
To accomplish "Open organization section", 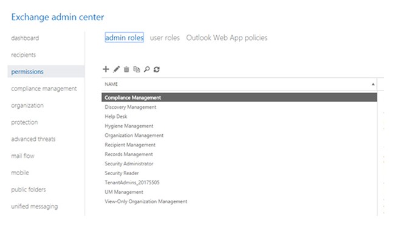I will click(x=27, y=105).
